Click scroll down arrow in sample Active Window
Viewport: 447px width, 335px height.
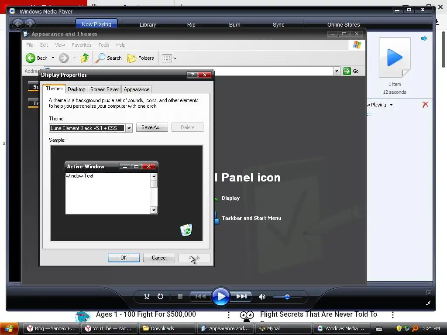pos(154,210)
